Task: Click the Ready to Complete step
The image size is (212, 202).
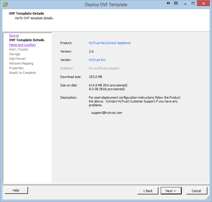Action: coord(22,73)
